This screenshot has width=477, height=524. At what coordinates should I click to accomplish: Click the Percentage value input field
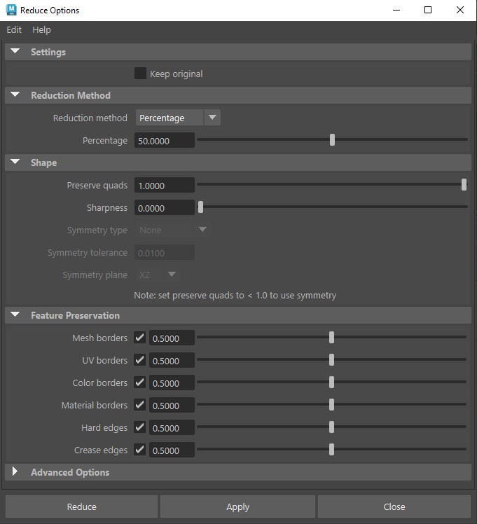[x=165, y=141]
